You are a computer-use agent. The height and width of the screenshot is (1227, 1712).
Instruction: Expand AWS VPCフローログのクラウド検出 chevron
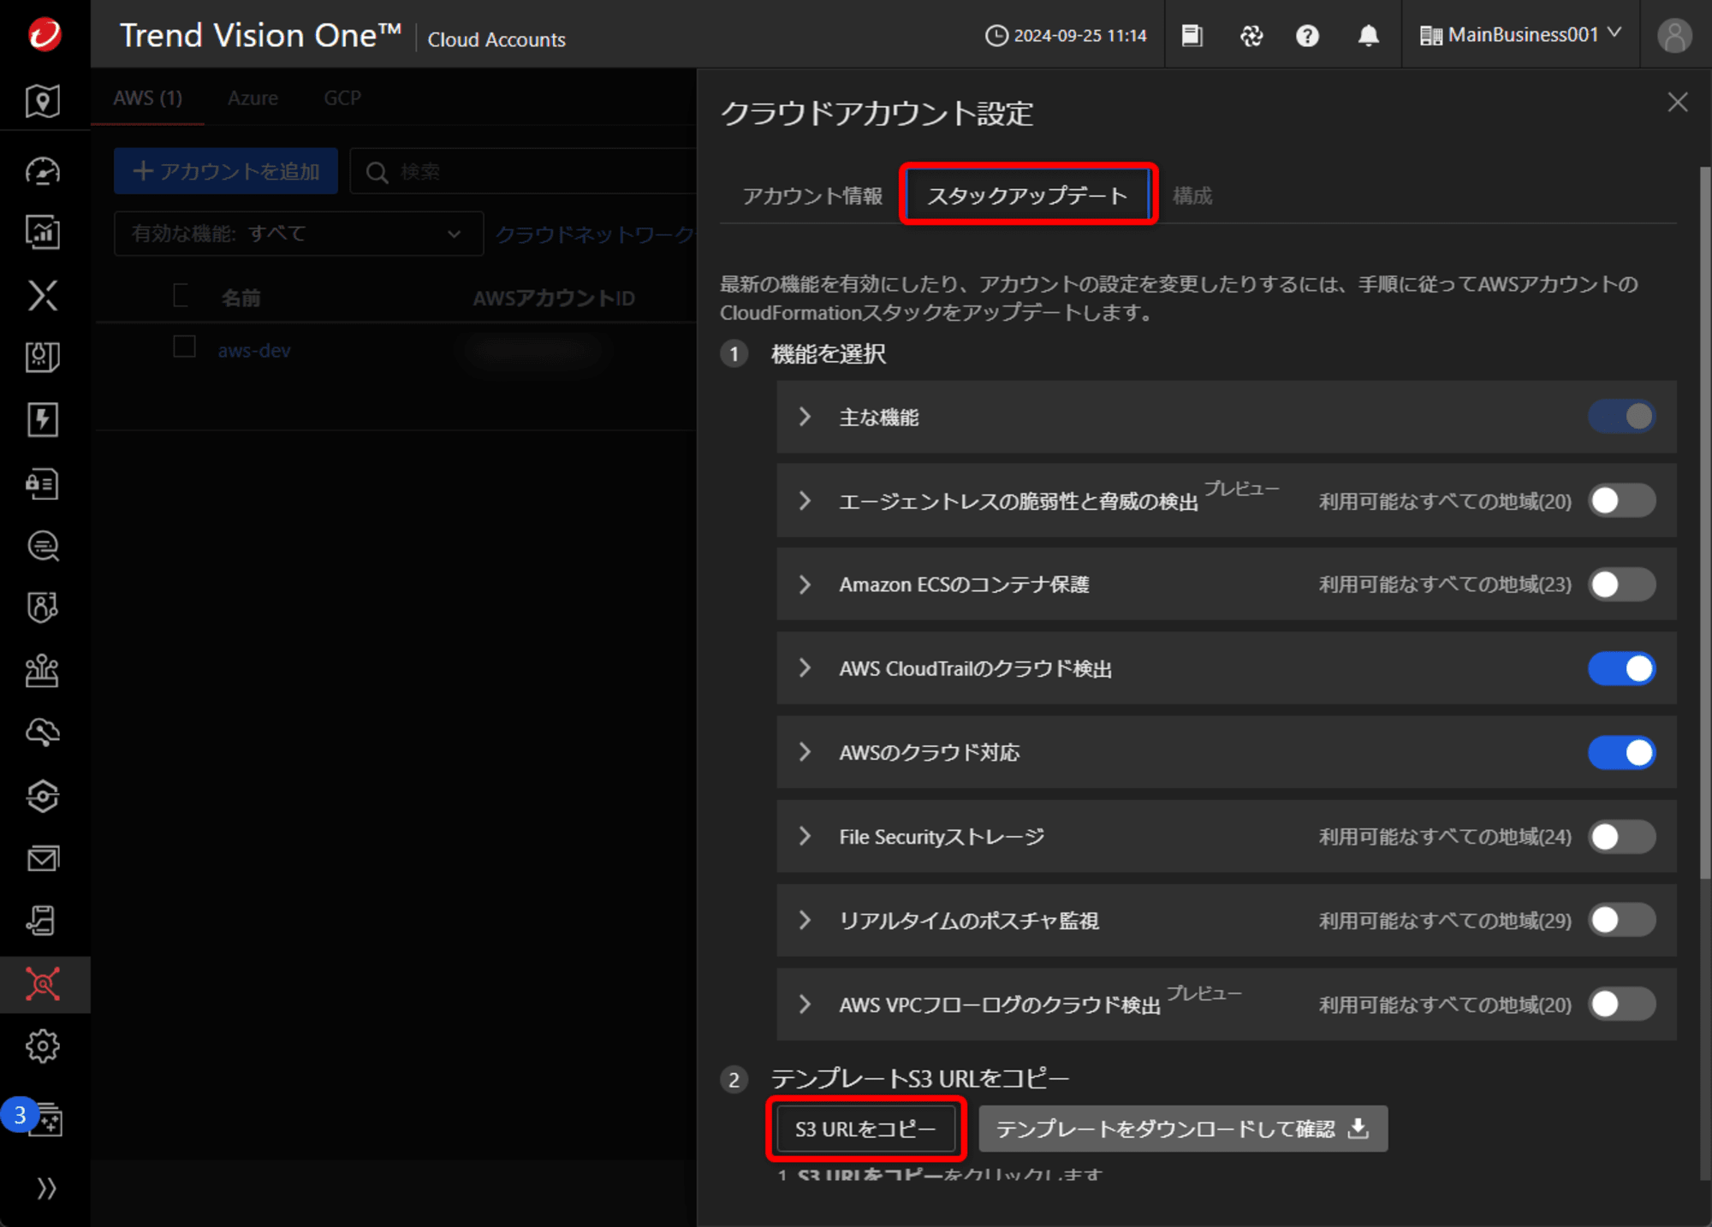pos(805,1004)
